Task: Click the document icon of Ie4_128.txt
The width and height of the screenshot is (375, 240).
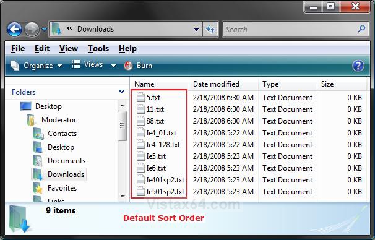Action: tap(140, 144)
